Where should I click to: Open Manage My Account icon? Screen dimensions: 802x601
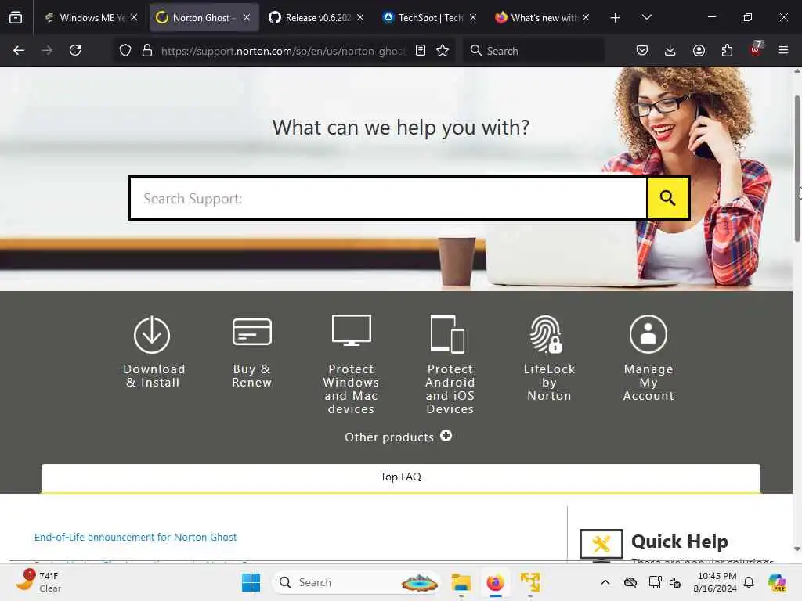point(648,333)
